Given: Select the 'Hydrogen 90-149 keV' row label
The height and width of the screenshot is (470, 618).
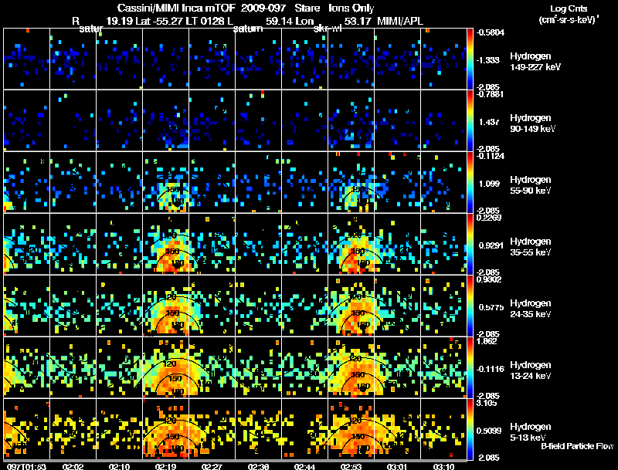Looking at the screenshot, I should coord(532,123).
